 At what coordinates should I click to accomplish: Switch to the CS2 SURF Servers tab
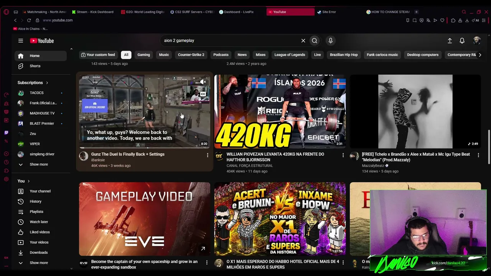coord(192,12)
